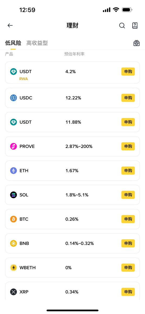The width and height of the screenshot is (145, 314).
Task: Tap 申购 for USDC 12.22%
Action: pyautogui.click(x=128, y=98)
